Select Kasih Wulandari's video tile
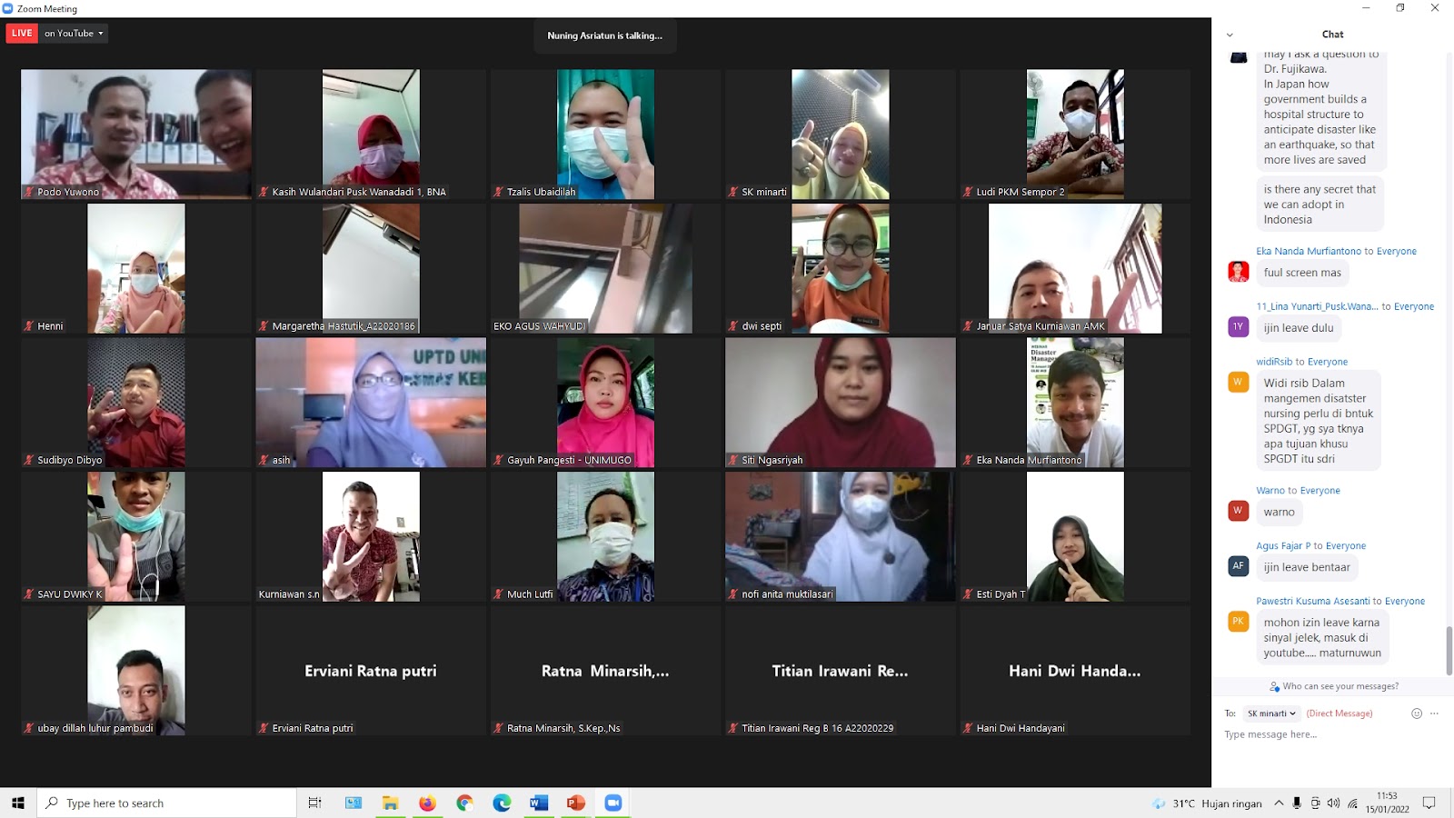This screenshot has width=1454, height=818. pos(371,135)
